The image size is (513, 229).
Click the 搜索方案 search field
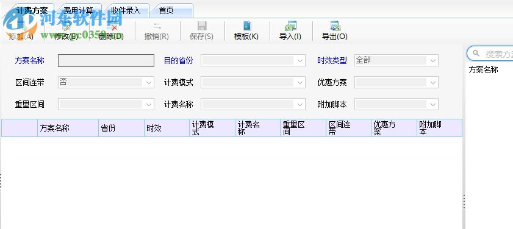pyautogui.click(x=490, y=54)
